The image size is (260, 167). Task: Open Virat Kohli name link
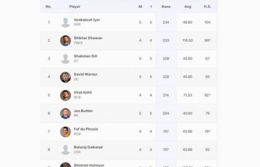pos(83,92)
